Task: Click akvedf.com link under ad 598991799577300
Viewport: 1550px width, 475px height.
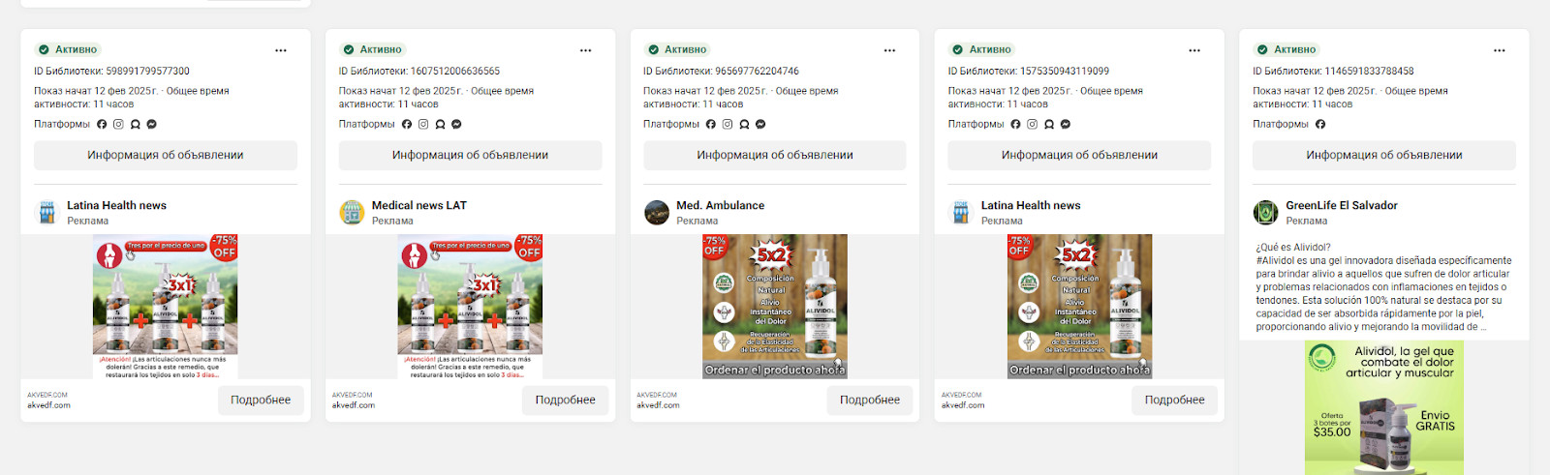Action: [48, 405]
